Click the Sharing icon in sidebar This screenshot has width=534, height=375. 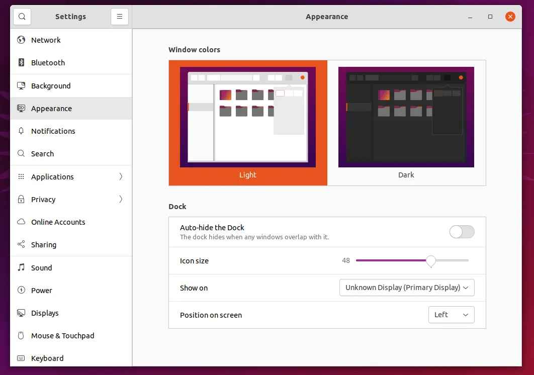coord(21,245)
